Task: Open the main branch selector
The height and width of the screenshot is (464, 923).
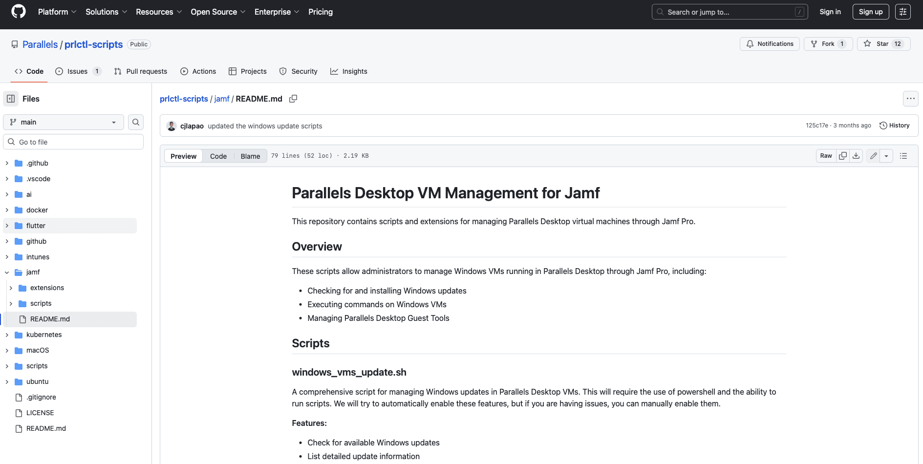Action: pos(63,122)
